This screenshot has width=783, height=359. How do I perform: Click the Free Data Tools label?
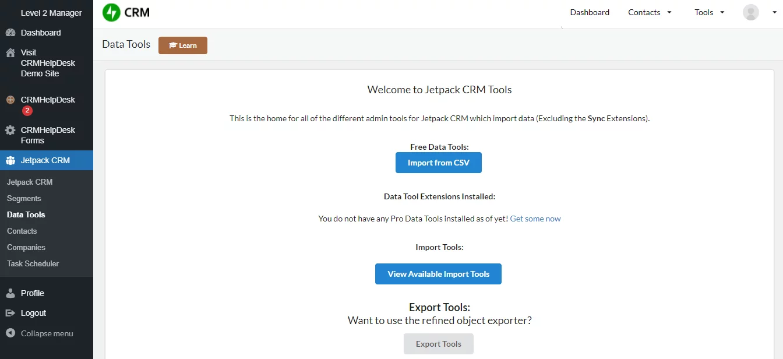440,147
